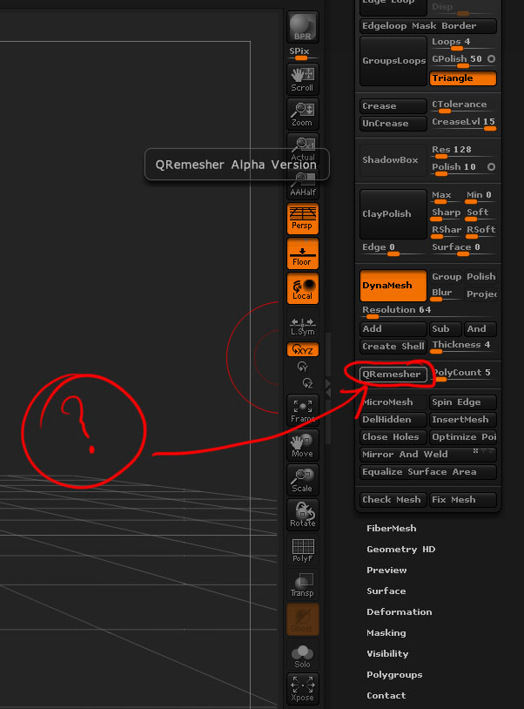Screen dimensions: 524x709
Task: Toggle the DynaMesh button
Action: (393, 286)
